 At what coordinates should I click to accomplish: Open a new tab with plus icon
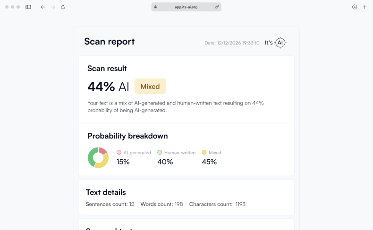click(x=365, y=7)
